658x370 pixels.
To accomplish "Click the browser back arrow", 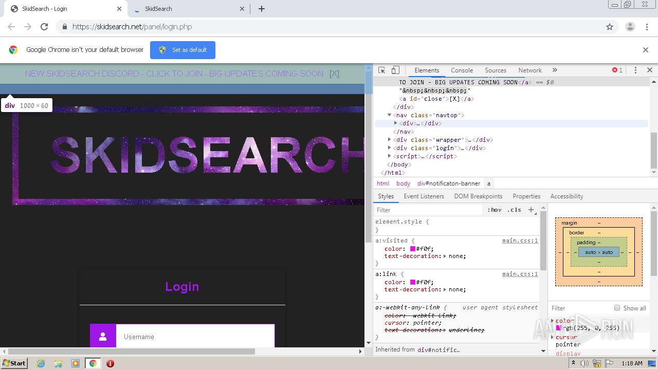I will pos(11,27).
